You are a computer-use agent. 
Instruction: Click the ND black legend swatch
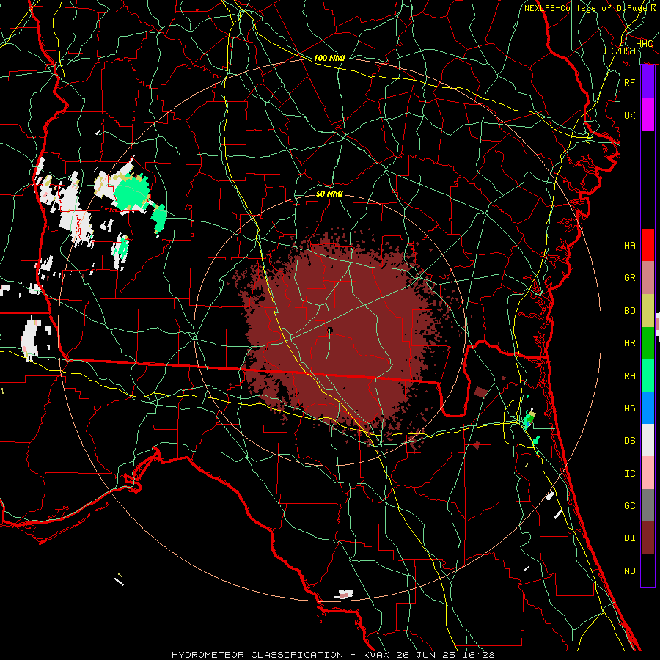coord(648,571)
